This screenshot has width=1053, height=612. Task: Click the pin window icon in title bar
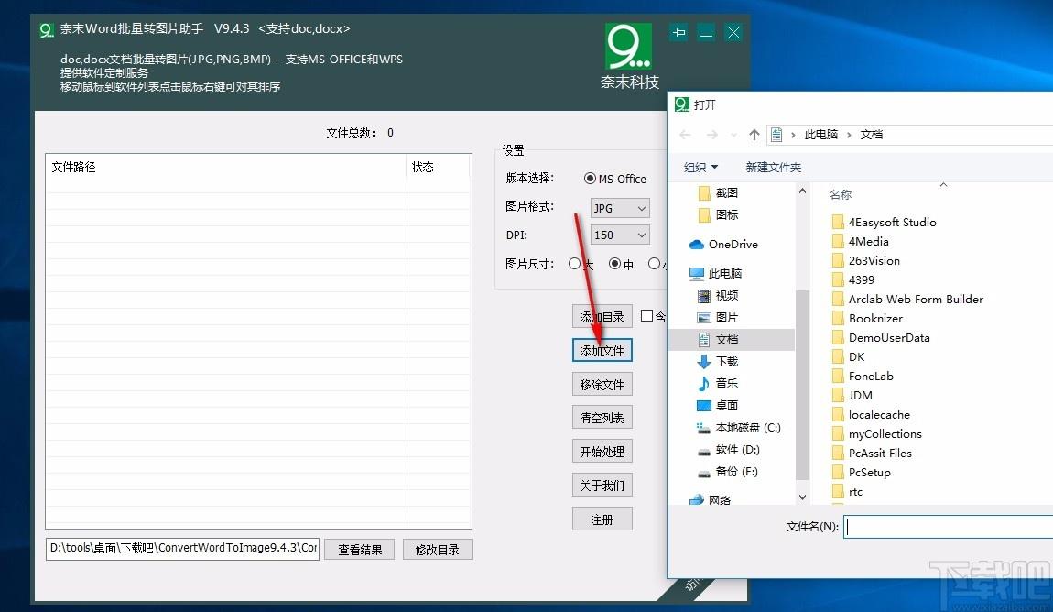[x=678, y=33]
